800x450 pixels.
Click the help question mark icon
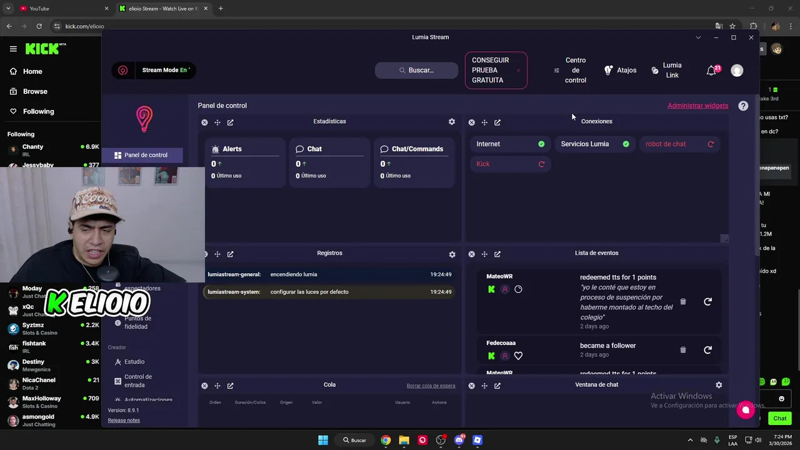743,106
